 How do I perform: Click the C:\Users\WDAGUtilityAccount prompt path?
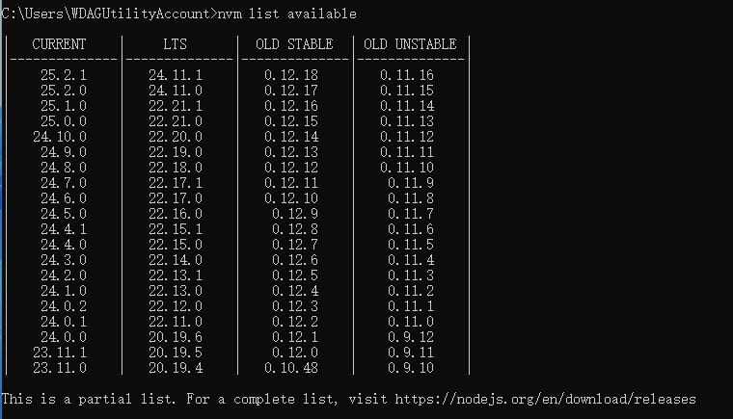[106, 13]
